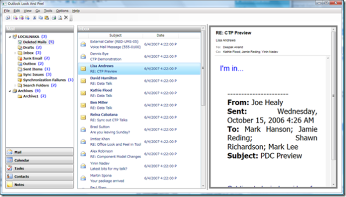
Task: Select the Outbox folder
Action: [x=30, y=64]
